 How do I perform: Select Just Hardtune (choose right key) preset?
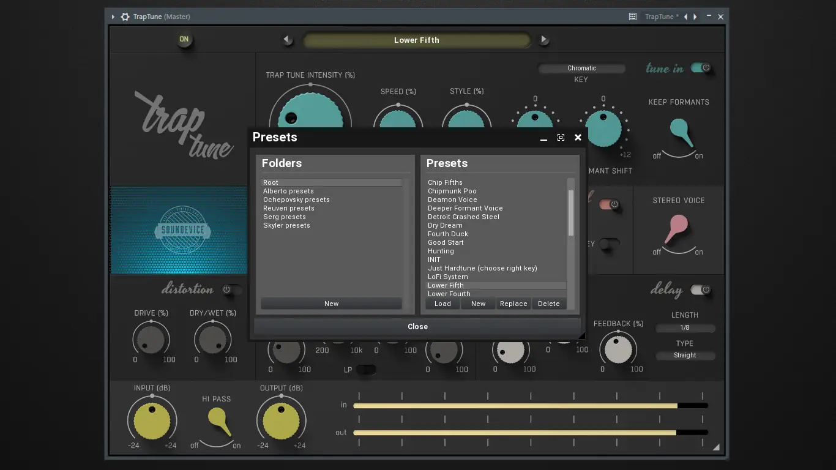[x=496, y=268]
